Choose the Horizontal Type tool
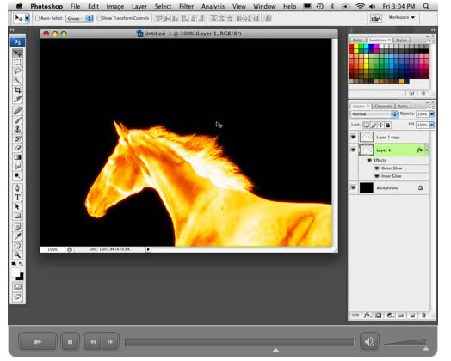This screenshot has width=451, height=361. click(x=17, y=198)
